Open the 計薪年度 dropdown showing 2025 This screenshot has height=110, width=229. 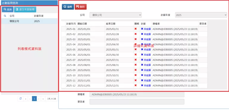[x=201, y=15]
